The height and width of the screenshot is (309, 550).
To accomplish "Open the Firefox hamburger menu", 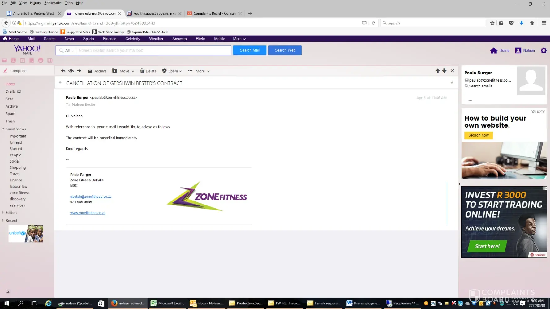I will tap(544, 23).
